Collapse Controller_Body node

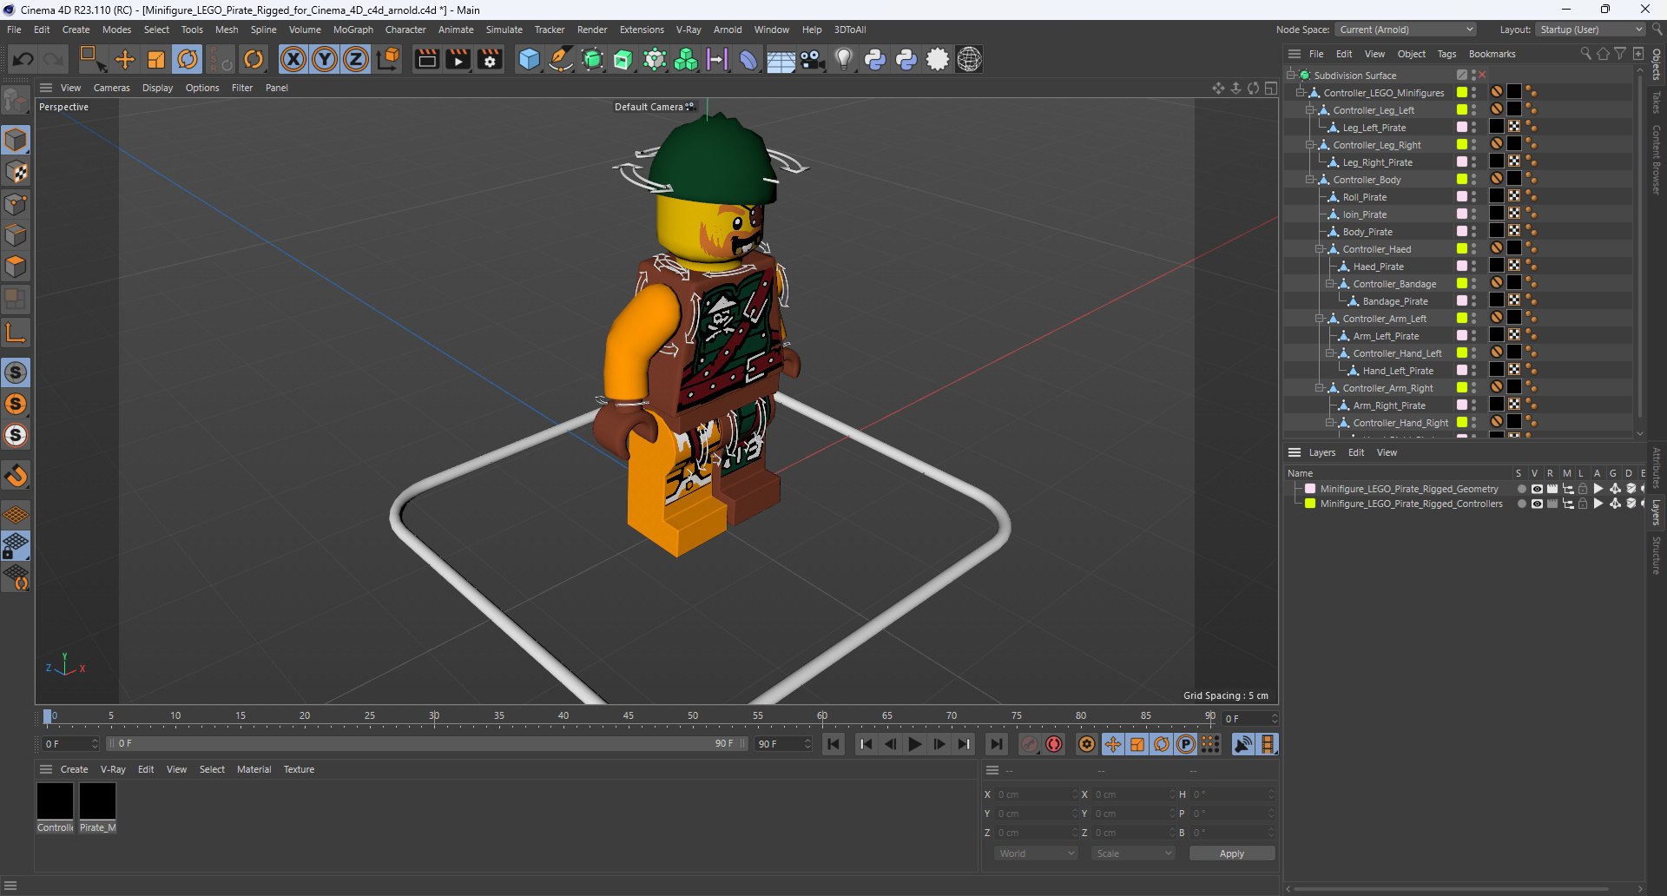coord(1310,179)
